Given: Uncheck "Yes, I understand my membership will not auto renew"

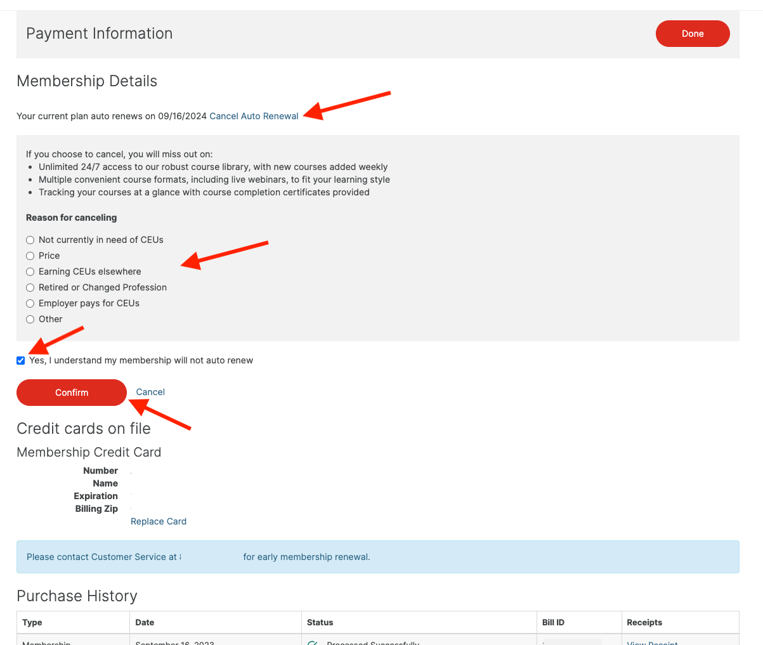Looking at the screenshot, I should pos(21,360).
